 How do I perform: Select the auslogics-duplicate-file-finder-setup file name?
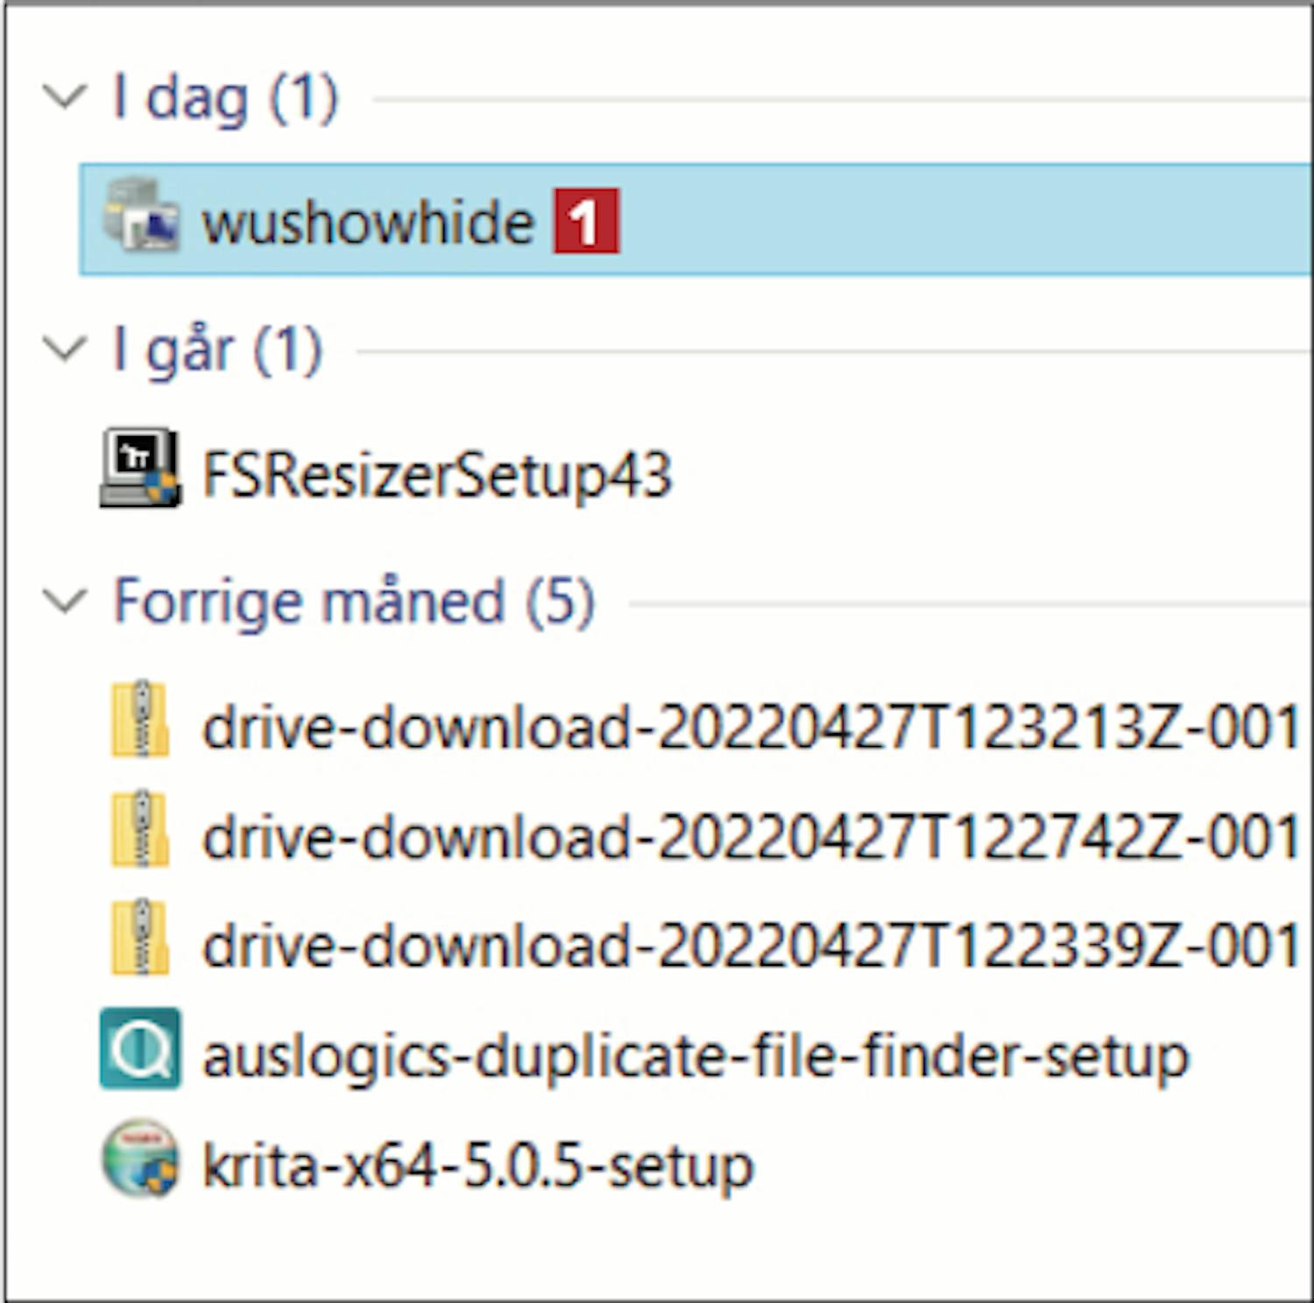click(695, 1056)
